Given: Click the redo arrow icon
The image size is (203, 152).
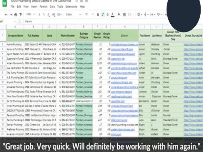Looking at the screenshot, I should (x=11, y=15).
